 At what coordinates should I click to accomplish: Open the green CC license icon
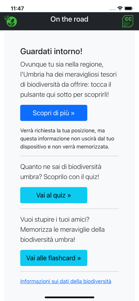tap(128, 21)
